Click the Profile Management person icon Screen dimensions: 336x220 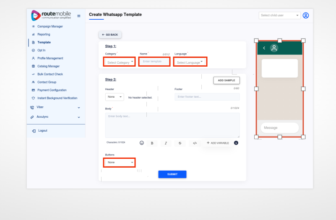[33, 58]
